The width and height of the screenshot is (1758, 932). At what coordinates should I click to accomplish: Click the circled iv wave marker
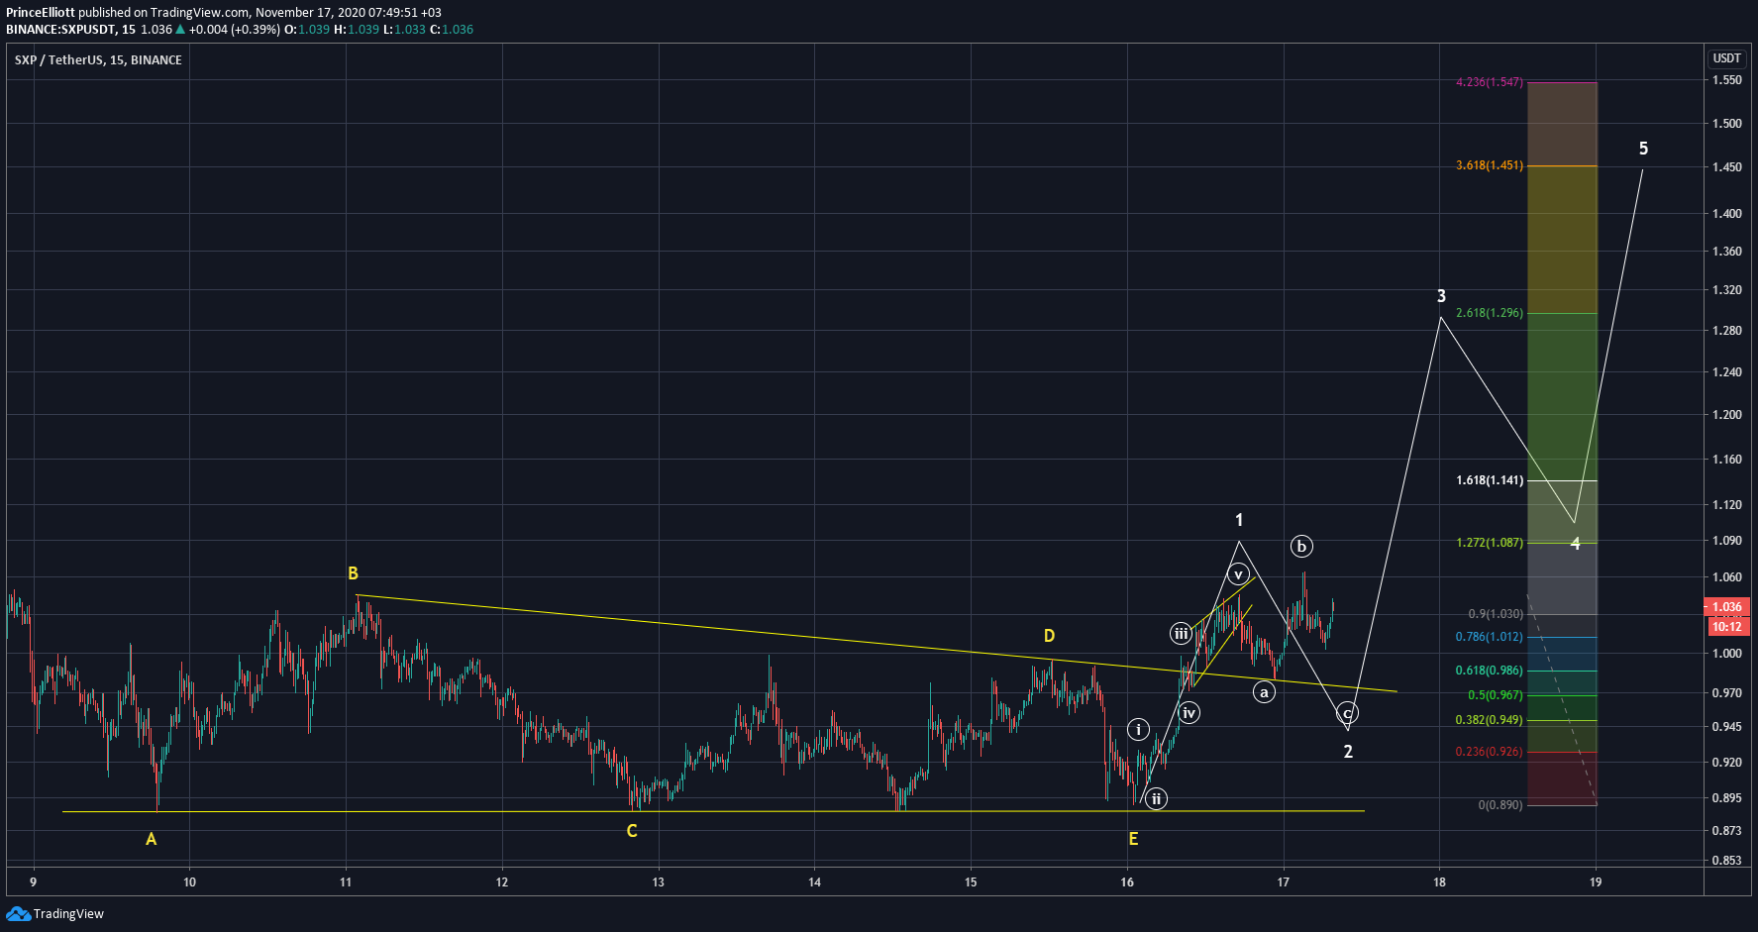1189,712
